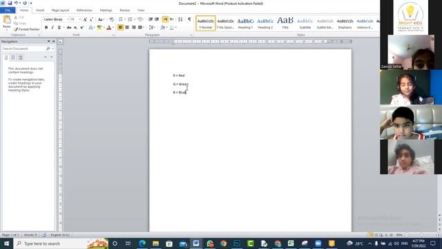Screen dimensions: 442x249
Task: Select the Format Painter tool
Action: point(27,29)
